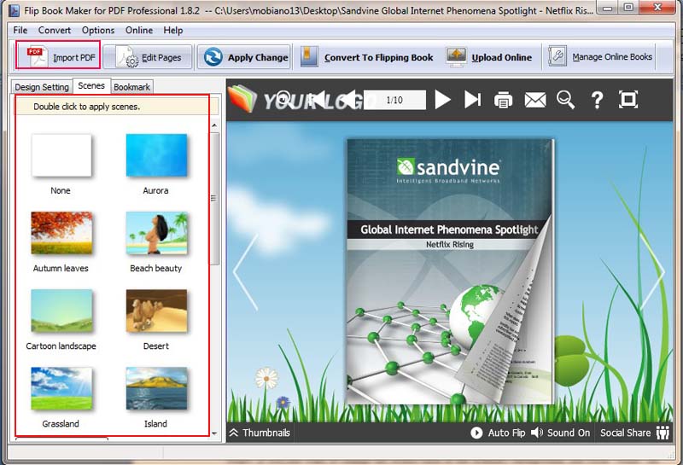Click the Import PDF button
The width and height of the screenshot is (683, 465).
click(x=58, y=55)
